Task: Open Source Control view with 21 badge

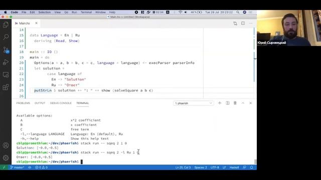Action: pos(6,50)
